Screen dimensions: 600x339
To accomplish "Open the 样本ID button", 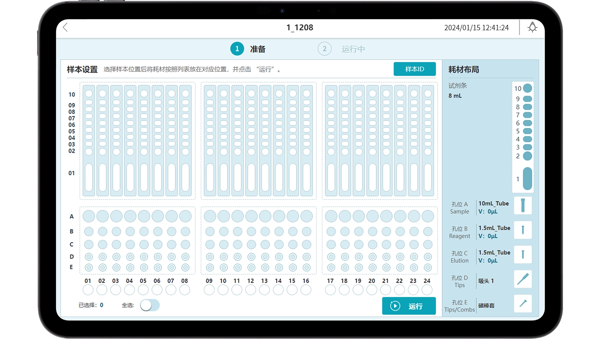I will (x=414, y=69).
